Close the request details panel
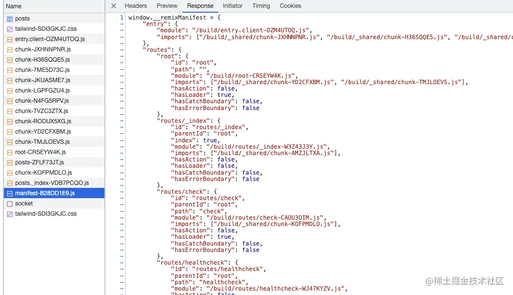This screenshot has width=513, height=295. pos(113,6)
